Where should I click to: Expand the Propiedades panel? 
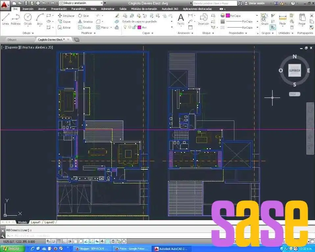(x=238, y=33)
